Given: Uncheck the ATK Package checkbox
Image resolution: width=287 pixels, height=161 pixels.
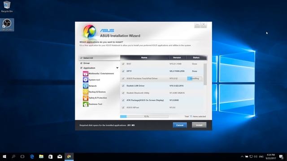Looking at the screenshot, I should 123,100.
